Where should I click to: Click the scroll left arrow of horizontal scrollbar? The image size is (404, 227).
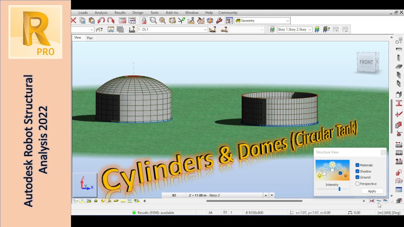145,201
